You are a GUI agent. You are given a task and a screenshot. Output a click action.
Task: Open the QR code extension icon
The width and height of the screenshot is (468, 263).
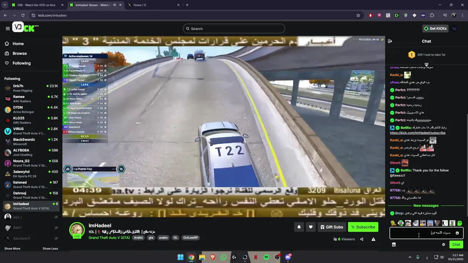(x=388, y=15)
